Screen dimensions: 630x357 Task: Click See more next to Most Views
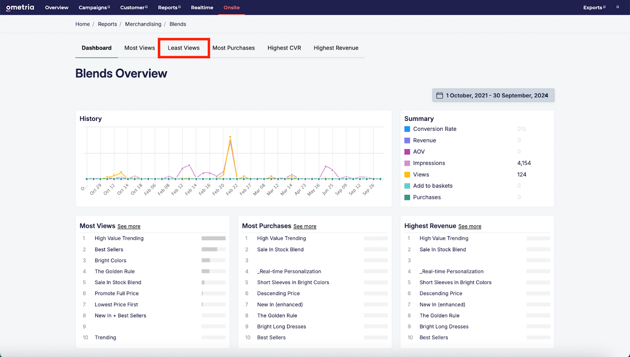(x=129, y=226)
